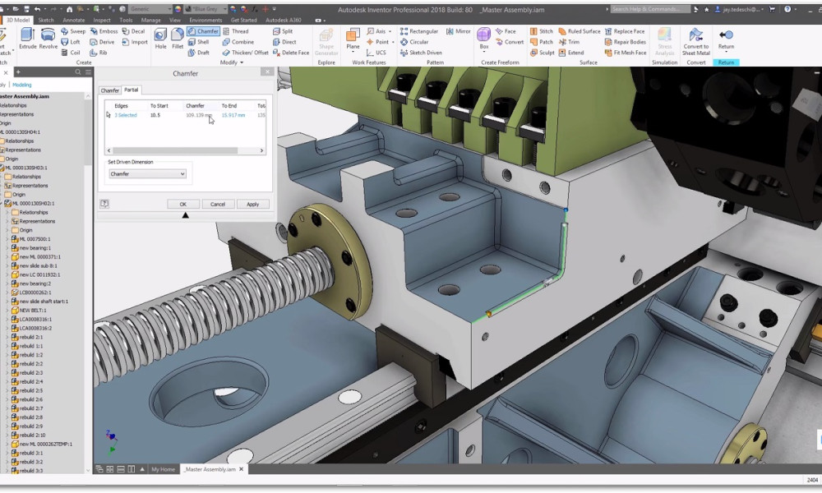This screenshot has height=493, width=822.
Task: Expand the Chamfer dialog more options arrow
Action: (185, 215)
